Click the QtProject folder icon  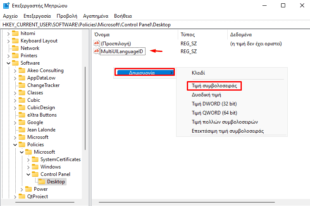point(22,197)
